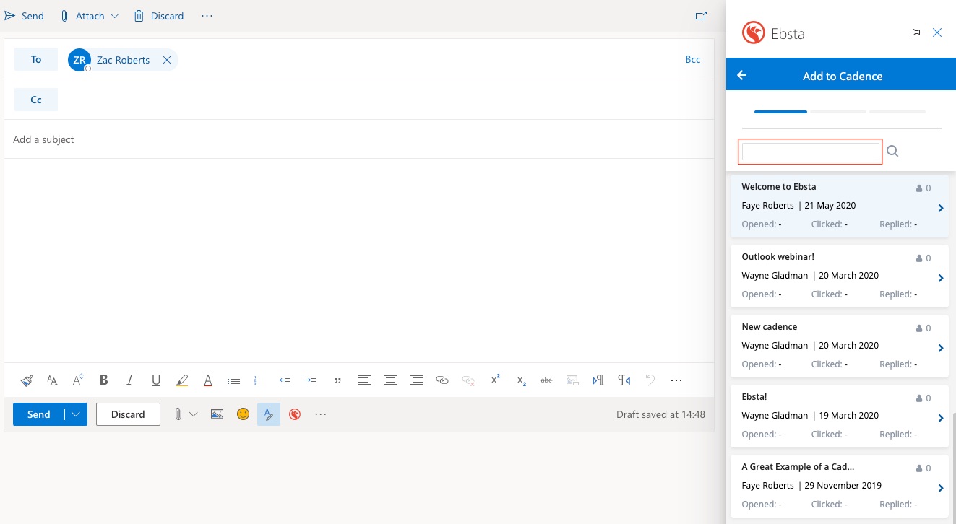Open the Send options dropdown arrow

pos(76,414)
